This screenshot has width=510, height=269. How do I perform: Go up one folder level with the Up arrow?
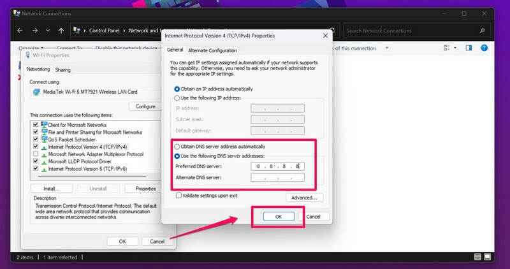coord(61,30)
